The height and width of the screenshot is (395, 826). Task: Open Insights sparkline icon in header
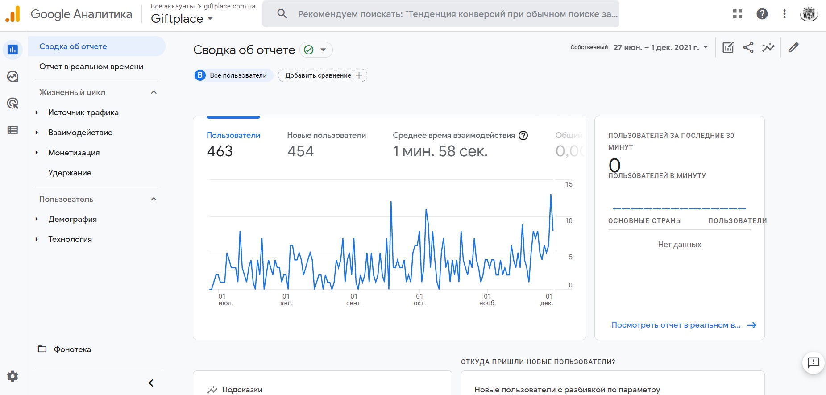tap(768, 47)
